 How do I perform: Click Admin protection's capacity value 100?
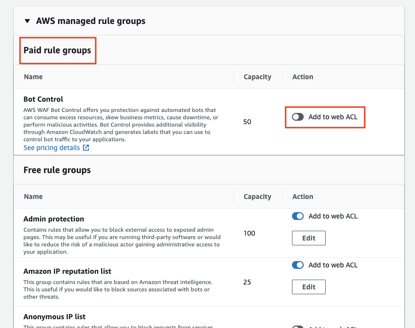click(x=249, y=234)
